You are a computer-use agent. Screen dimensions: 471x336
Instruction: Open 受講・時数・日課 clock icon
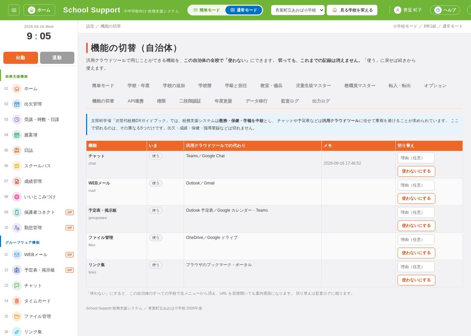(x=17, y=120)
